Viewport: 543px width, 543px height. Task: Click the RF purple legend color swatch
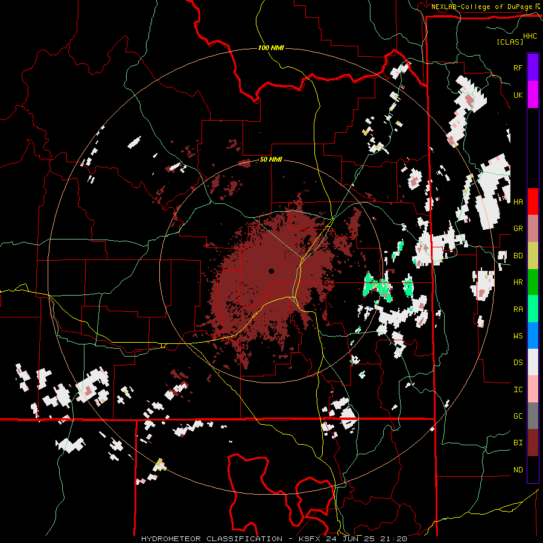533,68
